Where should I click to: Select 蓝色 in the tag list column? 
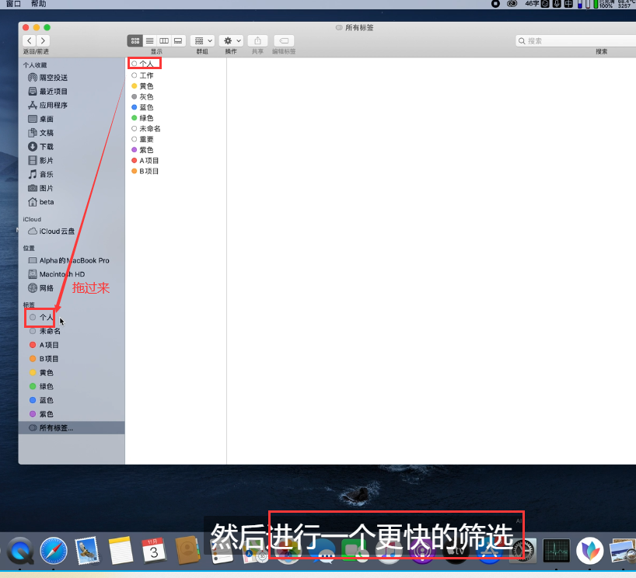(143, 107)
